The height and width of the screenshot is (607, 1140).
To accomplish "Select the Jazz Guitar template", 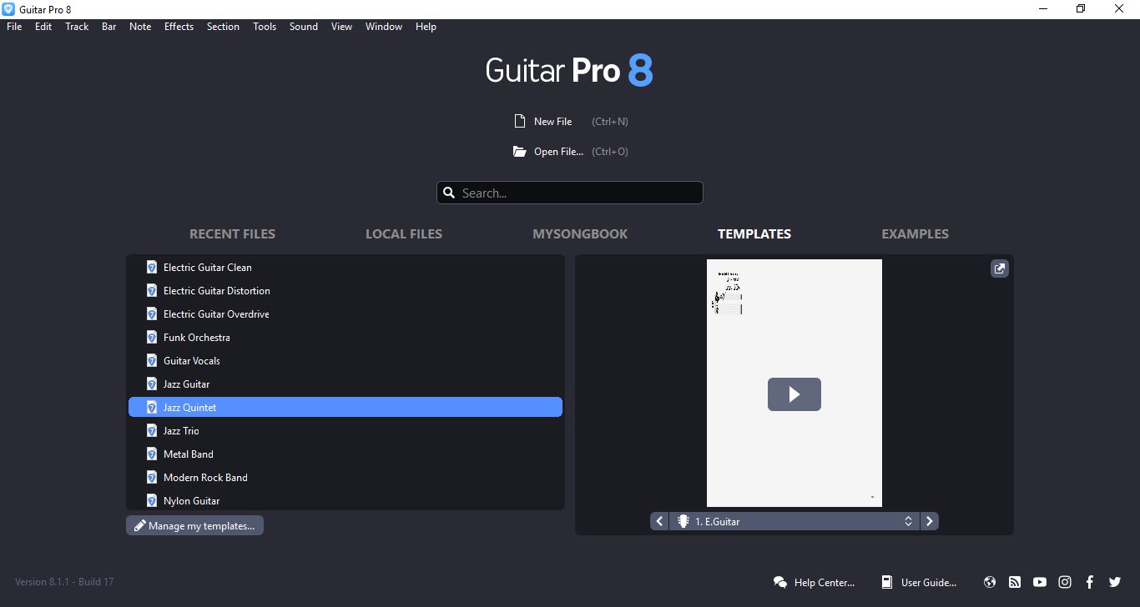I will point(346,384).
